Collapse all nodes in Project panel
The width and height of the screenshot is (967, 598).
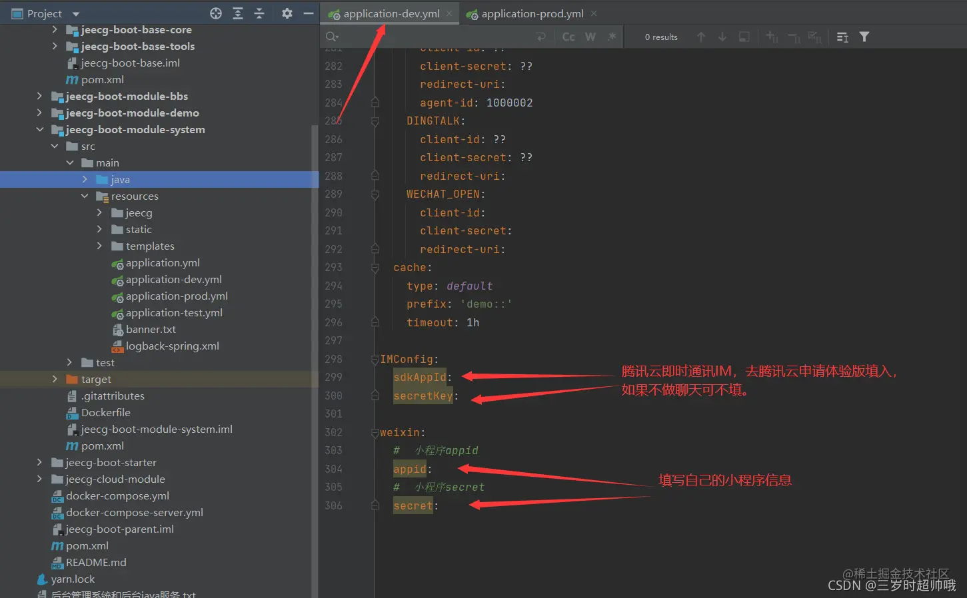pyautogui.click(x=259, y=13)
